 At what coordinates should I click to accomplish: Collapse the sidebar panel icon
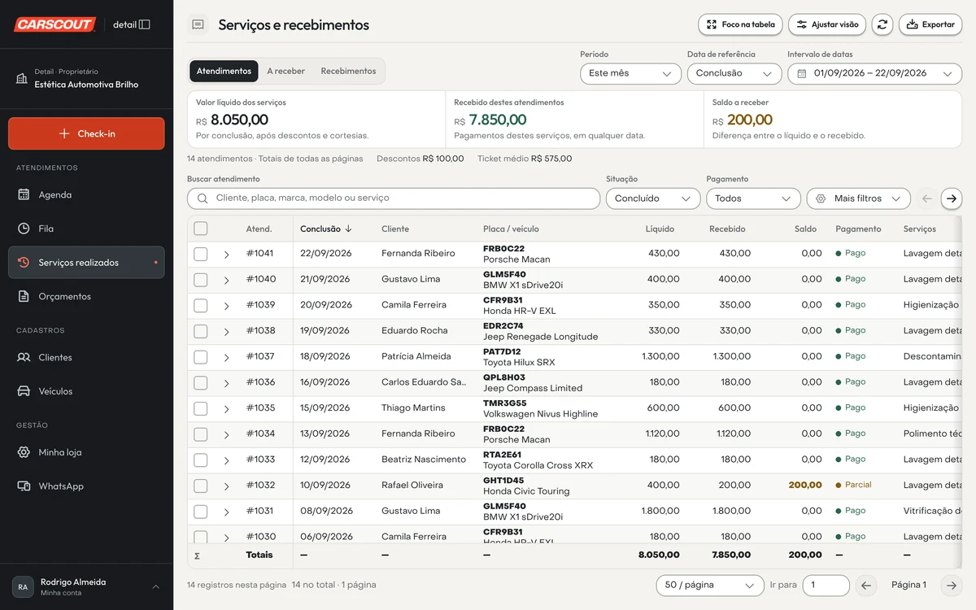[145, 24]
